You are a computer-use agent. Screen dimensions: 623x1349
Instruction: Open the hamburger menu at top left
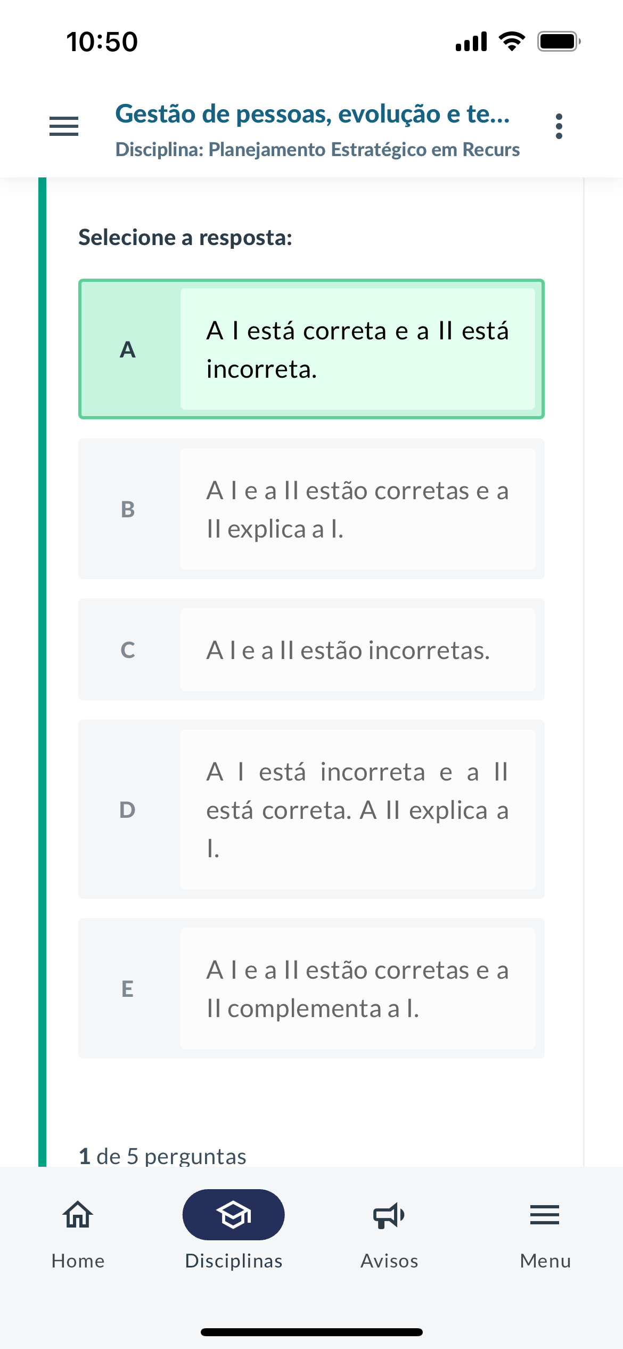click(64, 126)
